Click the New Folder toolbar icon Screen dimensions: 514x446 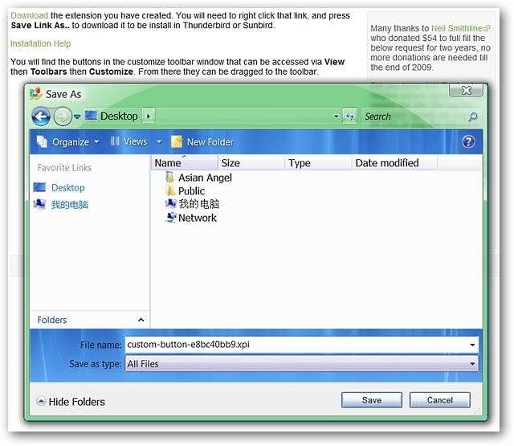pos(177,141)
